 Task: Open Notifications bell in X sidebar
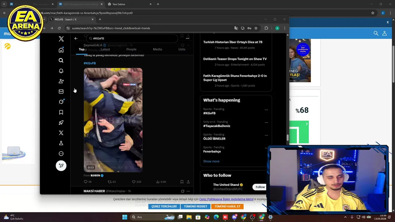click(61, 71)
